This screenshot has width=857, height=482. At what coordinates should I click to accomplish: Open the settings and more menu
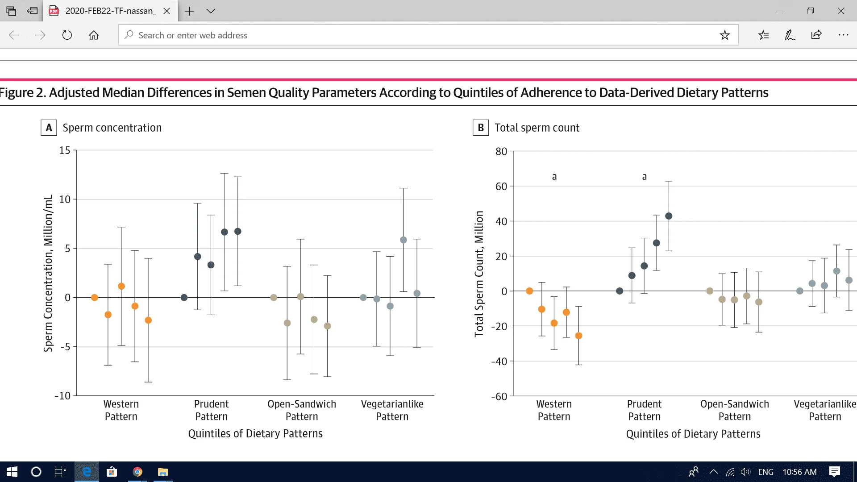tap(843, 35)
